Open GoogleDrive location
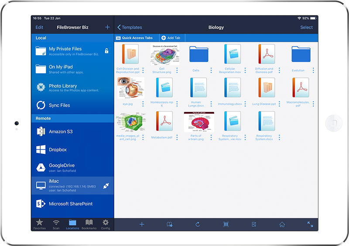Image resolution: width=349 pixels, height=246 pixels. 72,168
